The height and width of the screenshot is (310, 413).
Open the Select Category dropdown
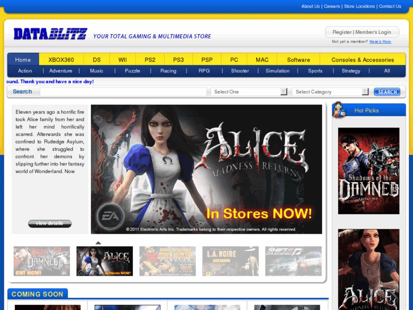pyautogui.click(x=330, y=92)
